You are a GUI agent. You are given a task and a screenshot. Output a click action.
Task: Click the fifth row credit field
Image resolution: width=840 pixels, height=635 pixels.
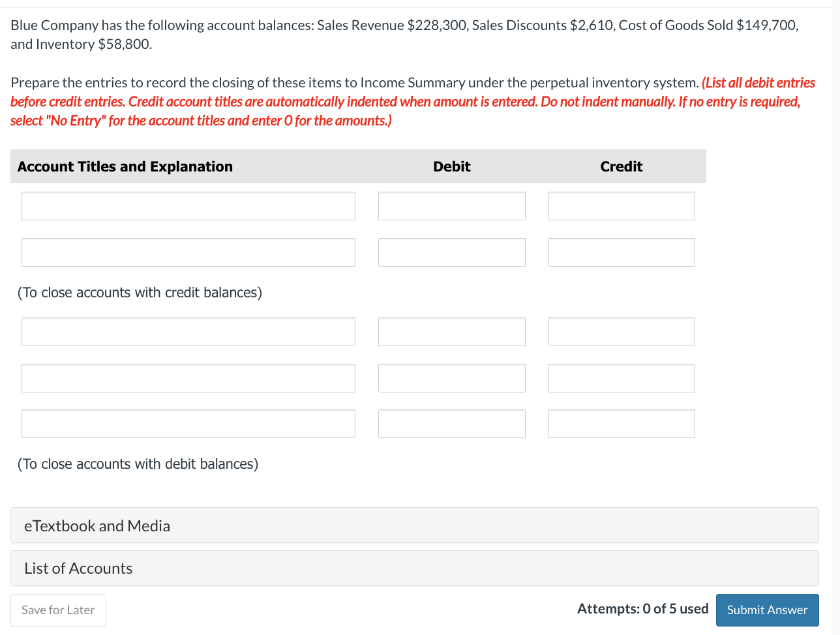[x=621, y=423]
